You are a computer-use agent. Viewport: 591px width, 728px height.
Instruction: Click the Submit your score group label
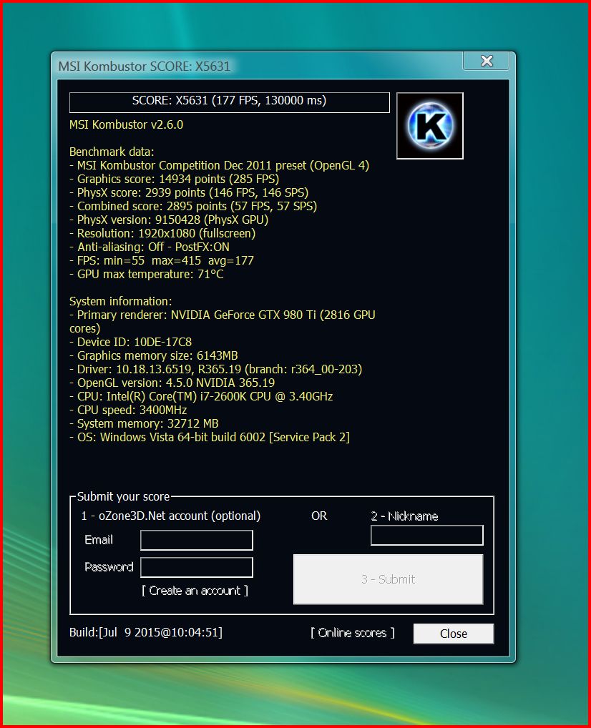click(x=124, y=497)
